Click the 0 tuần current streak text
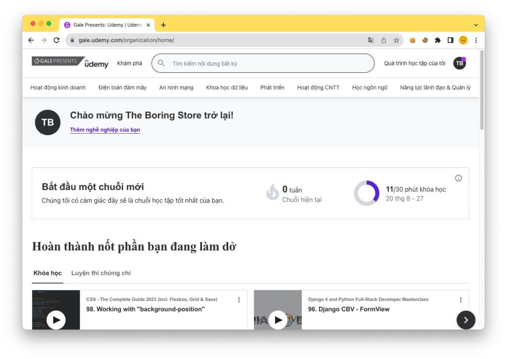Screen dimensions: 507x359 [x=292, y=189]
